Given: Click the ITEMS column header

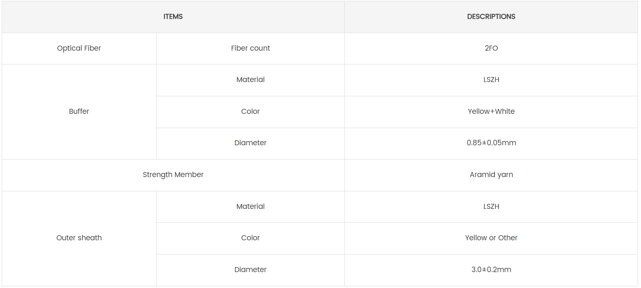Looking at the screenshot, I should click(173, 17).
